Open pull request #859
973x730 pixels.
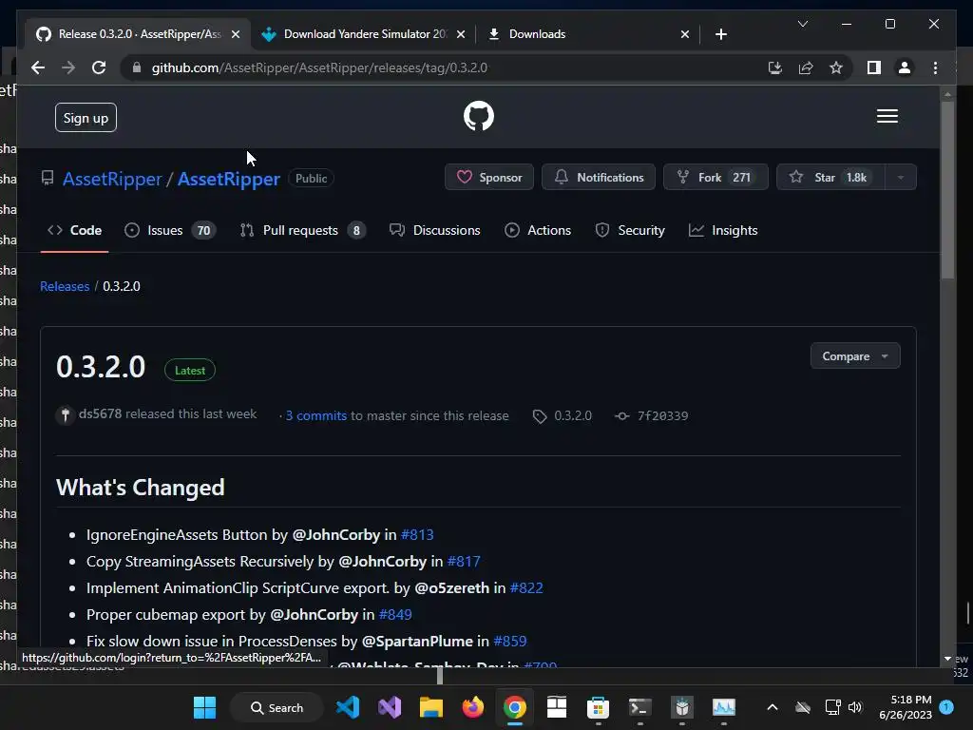click(x=510, y=642)
